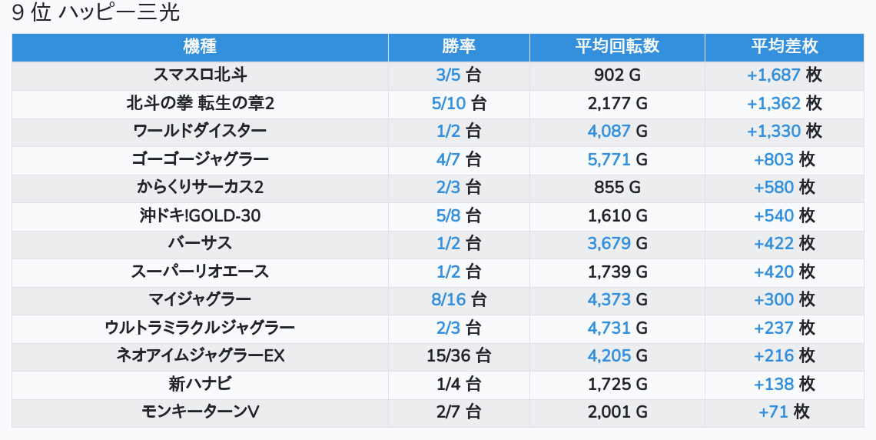Click the 機種 column header

(x=200, y=46)
